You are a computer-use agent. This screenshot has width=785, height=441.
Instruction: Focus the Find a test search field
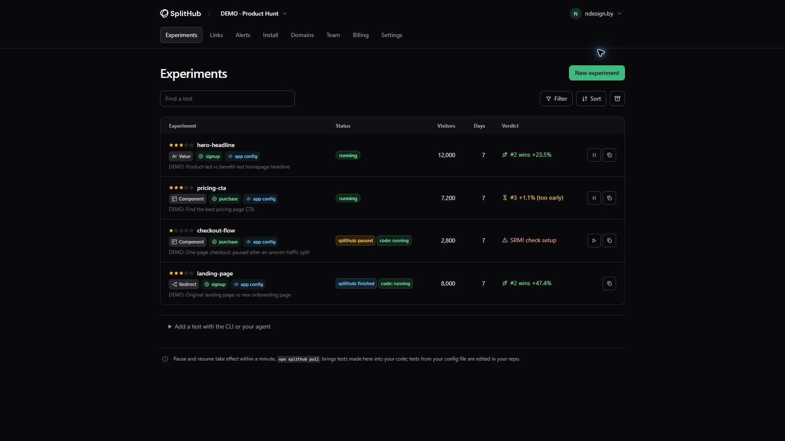tap(227, 99)
